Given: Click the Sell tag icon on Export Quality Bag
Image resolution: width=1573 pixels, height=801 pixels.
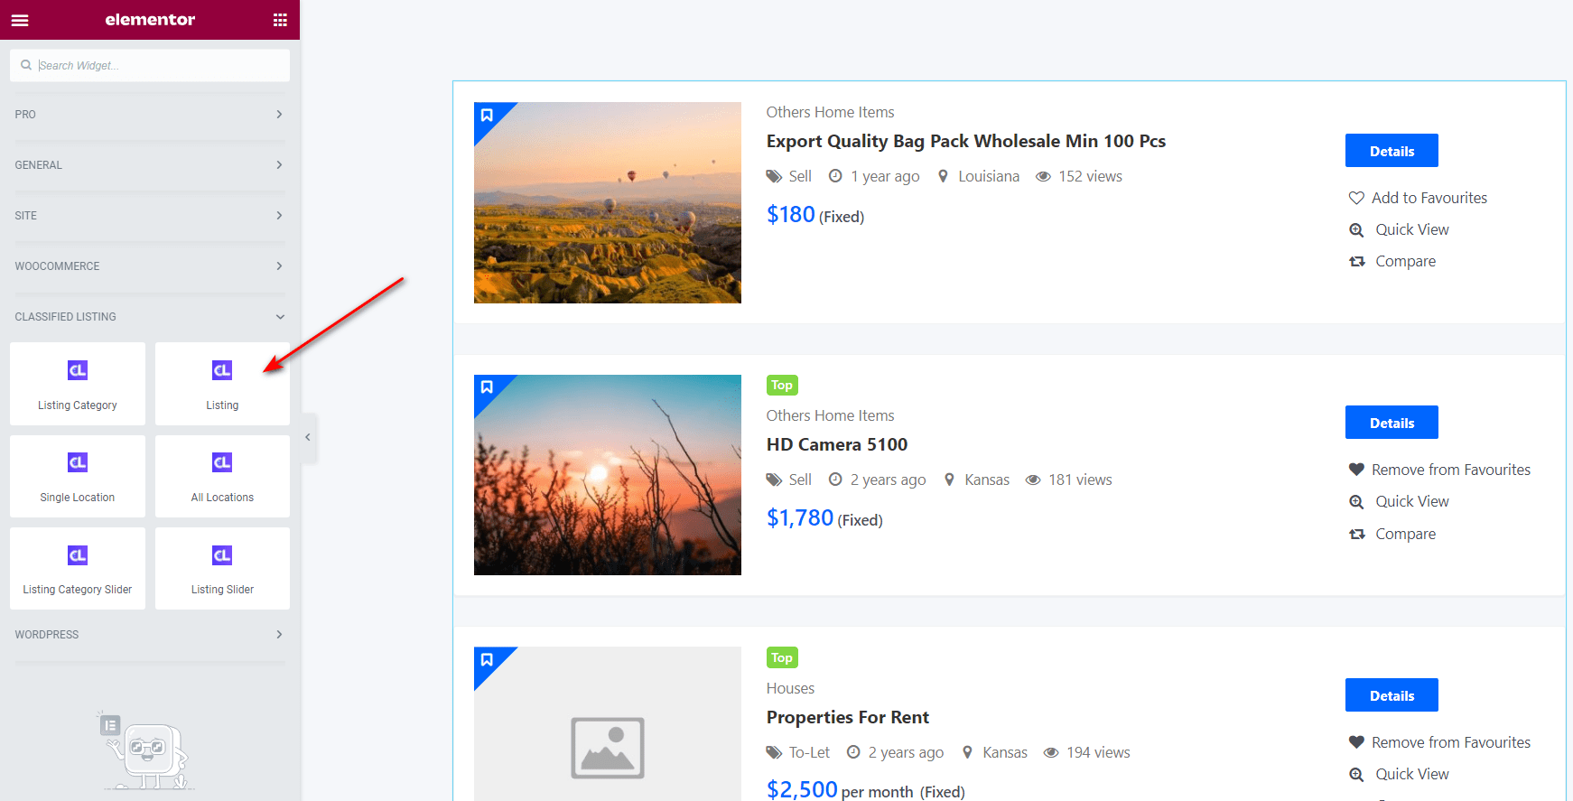Looking at the screenshot, I should [774, 176].
